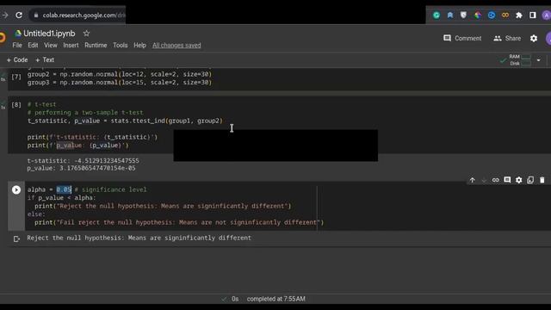Mirror the cell in a tab

coord(530,180)
